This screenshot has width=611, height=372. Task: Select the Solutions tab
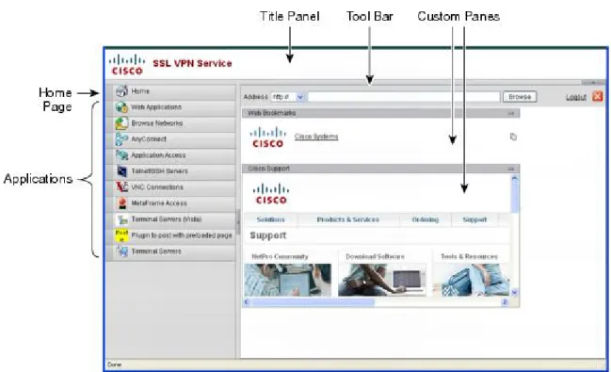point(270,220)
